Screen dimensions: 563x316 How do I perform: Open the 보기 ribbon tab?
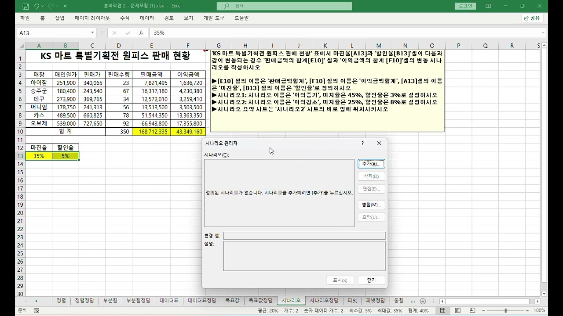click(x=188, y=18)
